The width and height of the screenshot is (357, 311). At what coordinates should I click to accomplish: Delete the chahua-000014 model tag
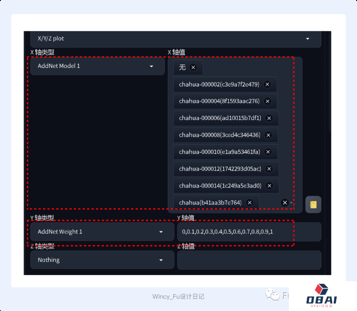[x=269, y=186]
